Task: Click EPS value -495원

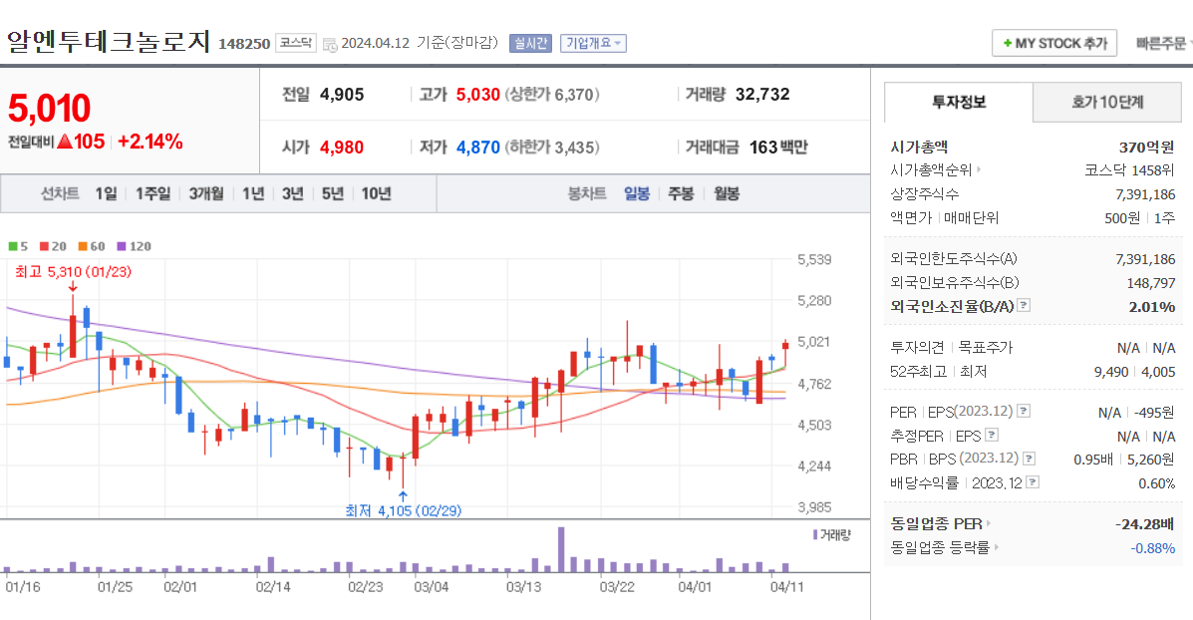Action: click(1154, 413)
